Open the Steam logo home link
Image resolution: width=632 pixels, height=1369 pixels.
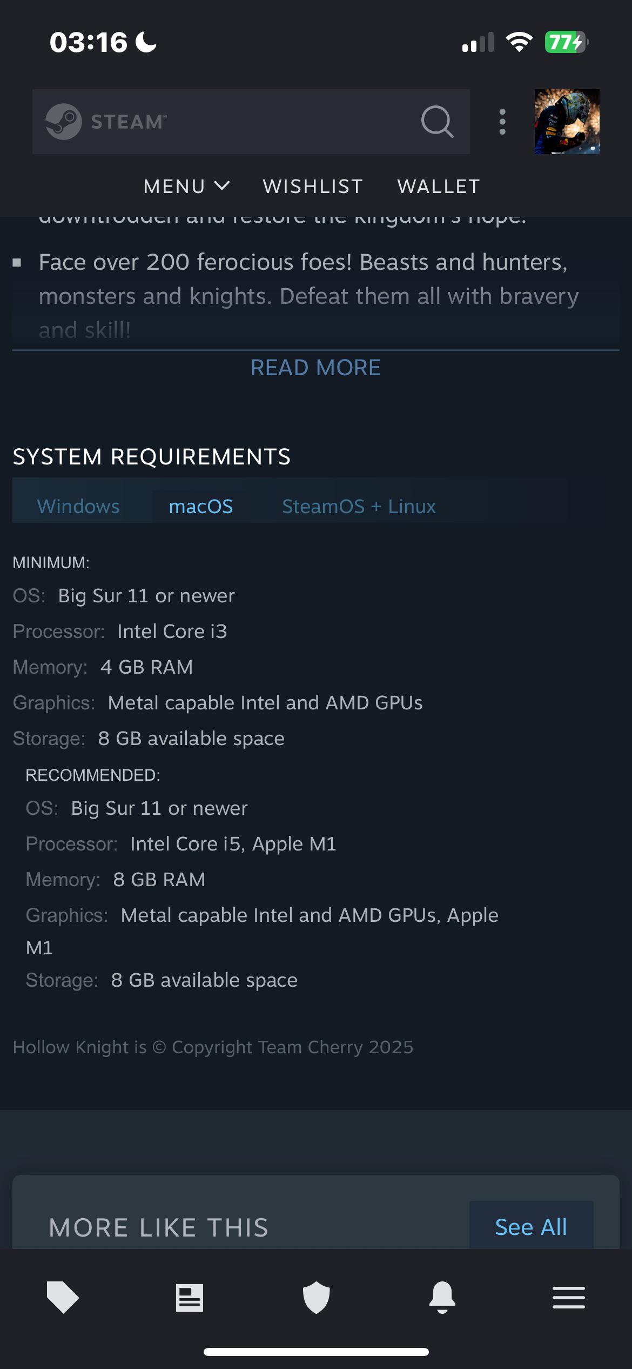pos(106,122)
